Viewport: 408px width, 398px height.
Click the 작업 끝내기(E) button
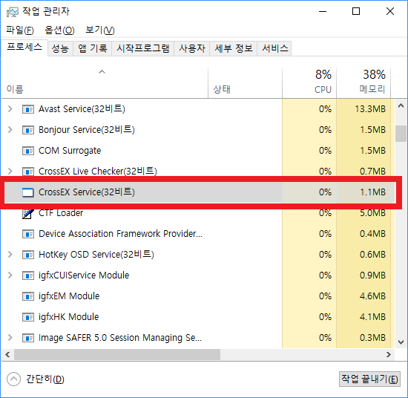tap(369, 379)
